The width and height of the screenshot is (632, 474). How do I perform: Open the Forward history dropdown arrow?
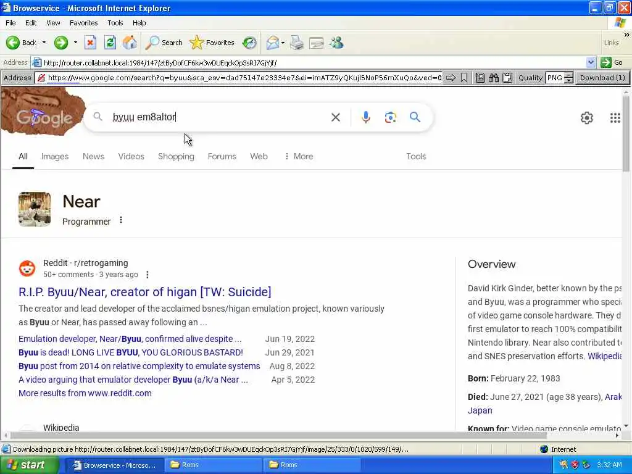tap(75, 43)
